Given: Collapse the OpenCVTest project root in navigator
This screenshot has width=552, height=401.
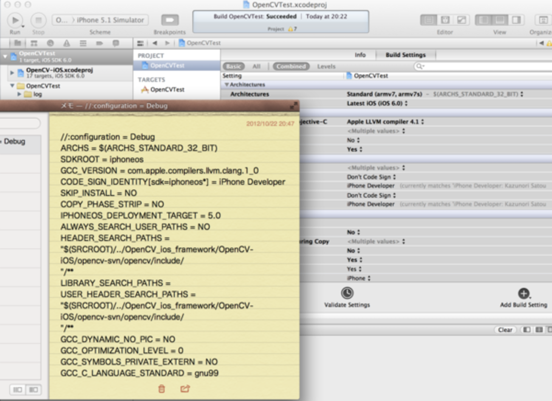Looking at the screenshot, I should click(x=5, y=56).
